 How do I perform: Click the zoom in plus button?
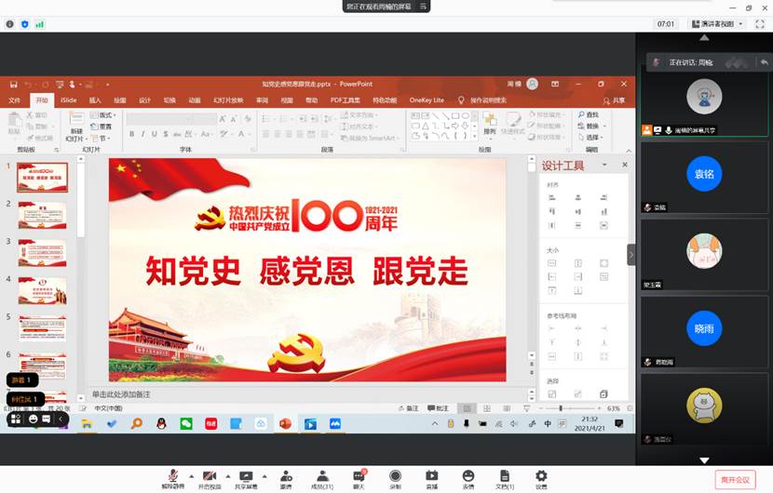[599, 408]
